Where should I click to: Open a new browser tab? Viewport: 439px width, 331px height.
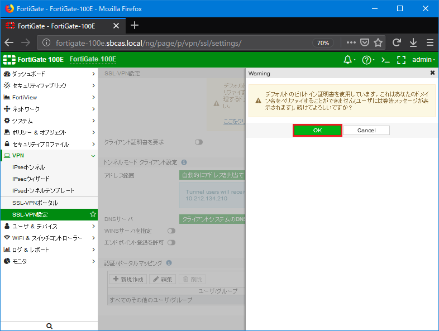(135, 26)
